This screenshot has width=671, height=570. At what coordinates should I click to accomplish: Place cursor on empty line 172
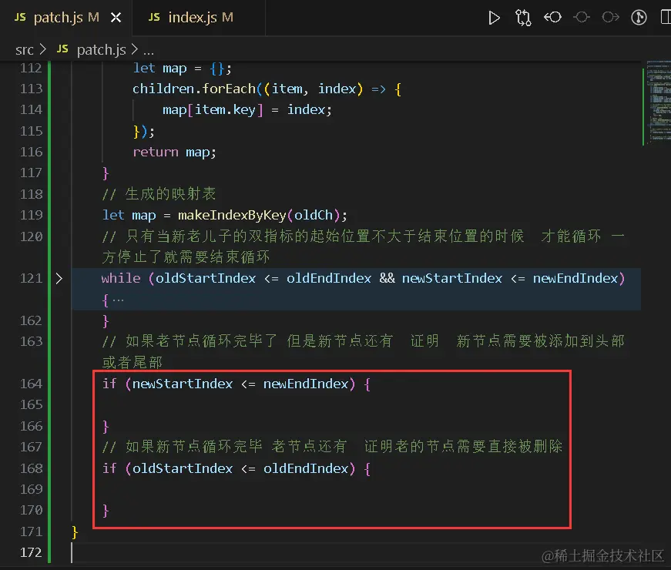[x=355, y=552]
